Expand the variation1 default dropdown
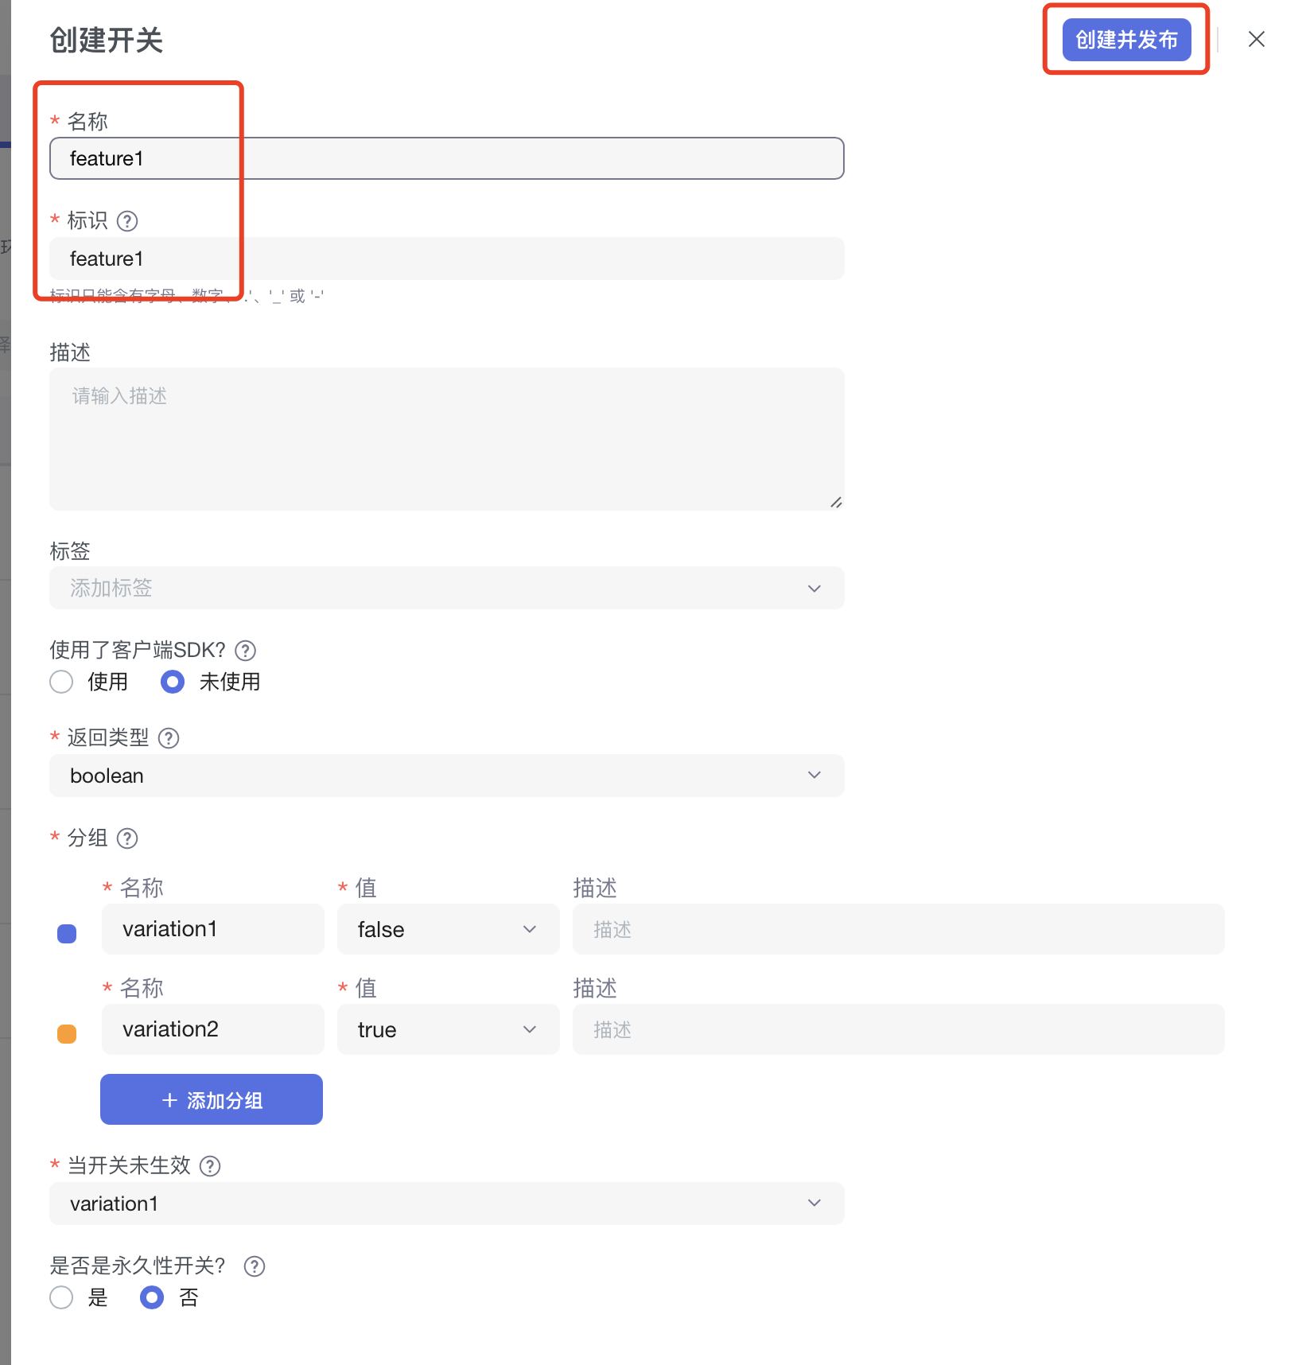 pyautogui.click(x=446, y=1204)
